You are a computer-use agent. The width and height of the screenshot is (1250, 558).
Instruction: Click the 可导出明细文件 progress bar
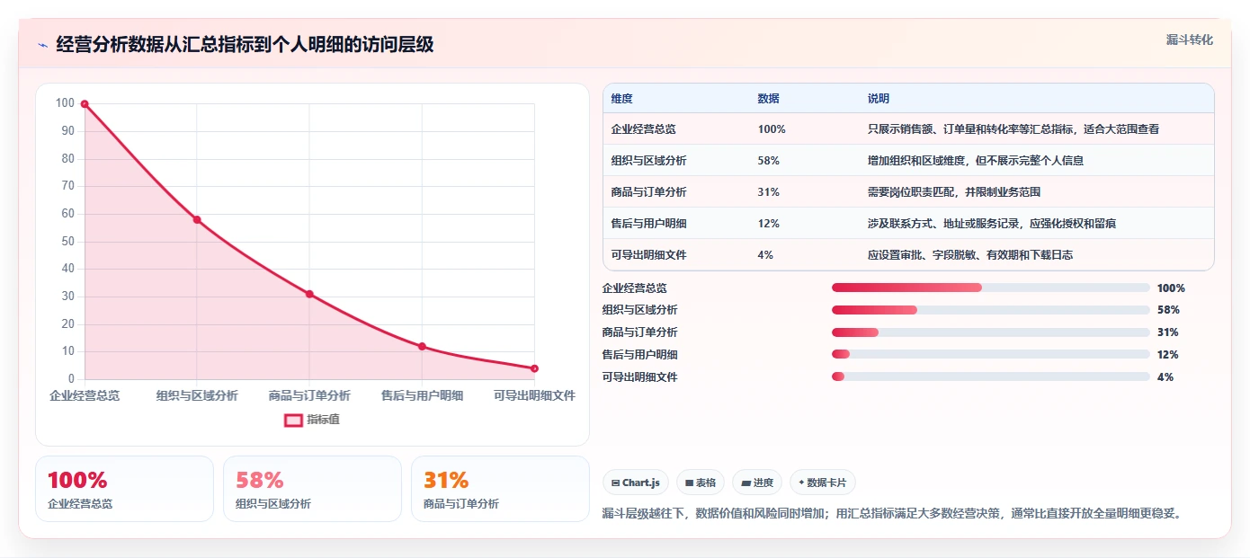point(991,376)
